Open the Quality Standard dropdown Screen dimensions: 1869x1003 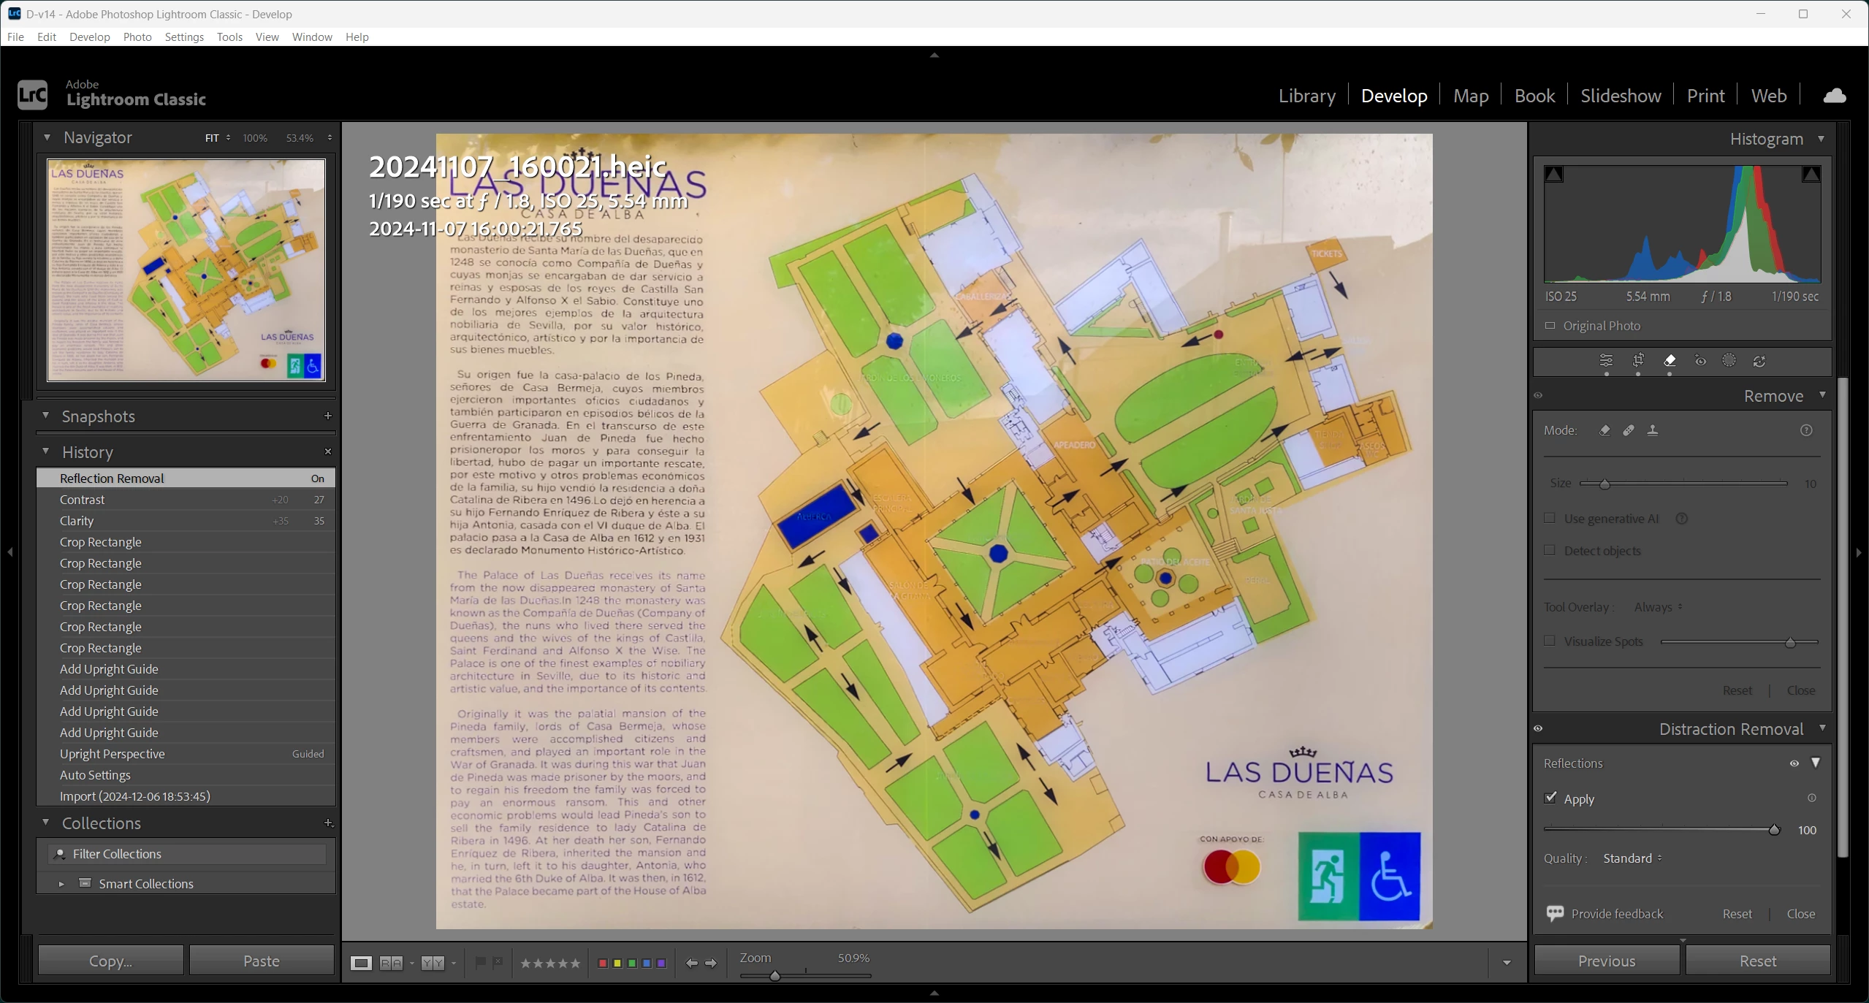click(x=1632, y=858)
